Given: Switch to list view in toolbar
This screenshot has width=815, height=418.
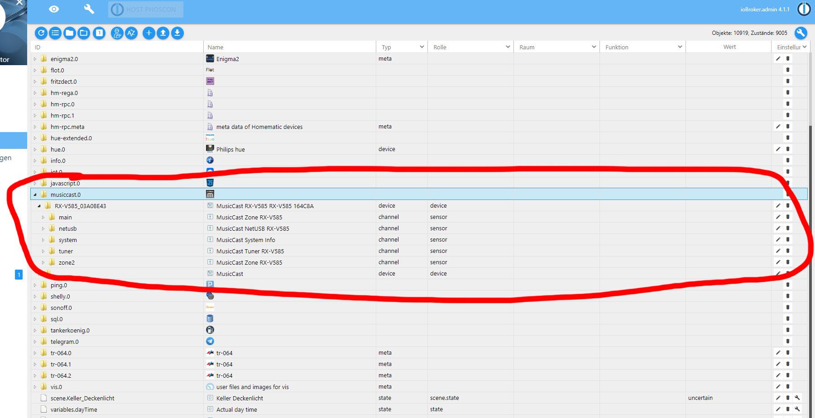Looking at the screenshot, I should 55,33.
